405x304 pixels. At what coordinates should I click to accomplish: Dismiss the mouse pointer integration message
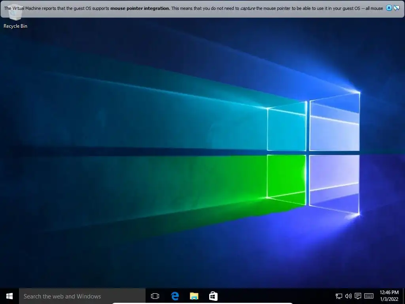coord(389,8)
